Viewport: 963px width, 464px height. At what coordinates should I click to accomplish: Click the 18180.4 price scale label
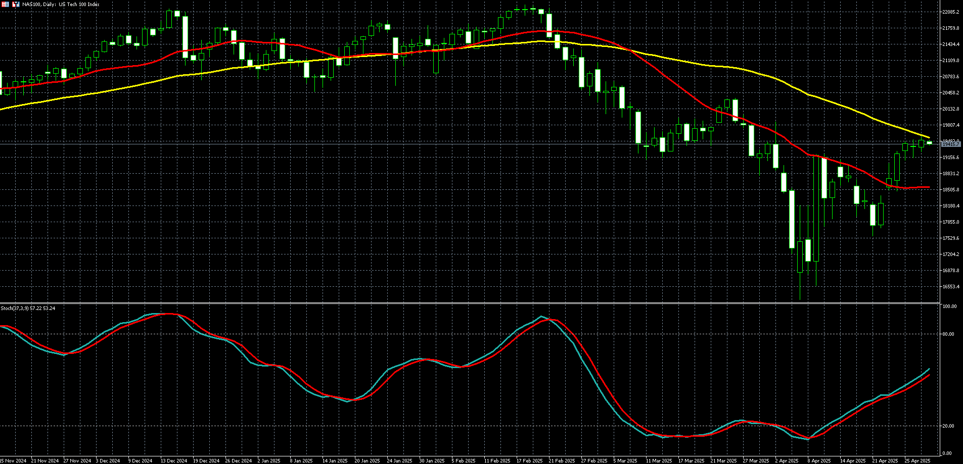point(951,206)
